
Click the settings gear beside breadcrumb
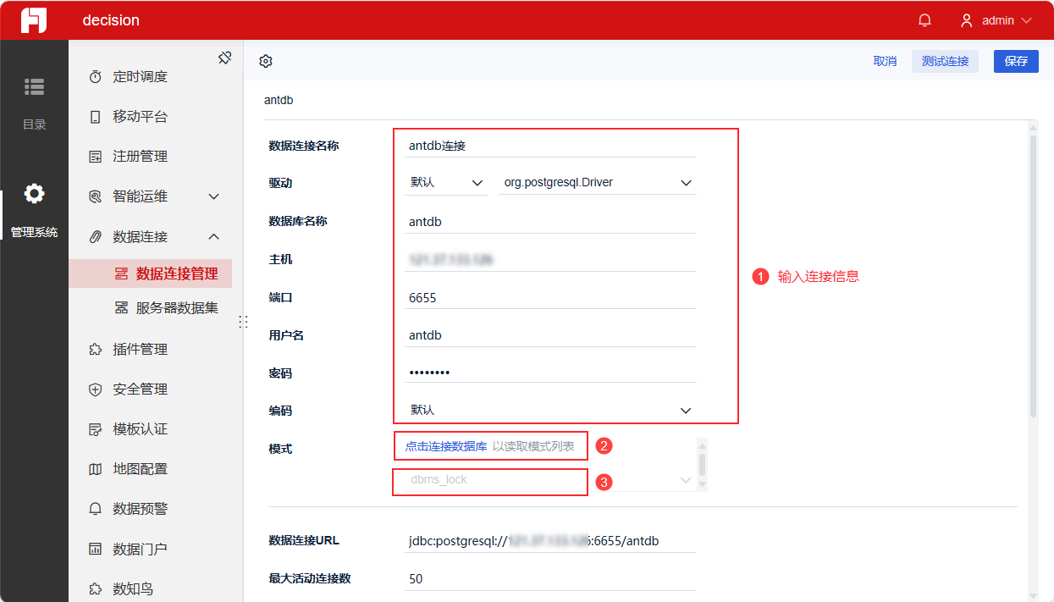pyautogui.click(x=266, y=61)
